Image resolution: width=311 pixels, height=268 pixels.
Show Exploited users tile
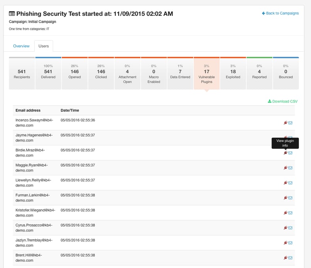click(x=233, y=73)
